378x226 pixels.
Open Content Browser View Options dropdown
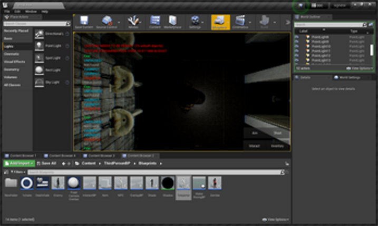click(x=275, y=220)
